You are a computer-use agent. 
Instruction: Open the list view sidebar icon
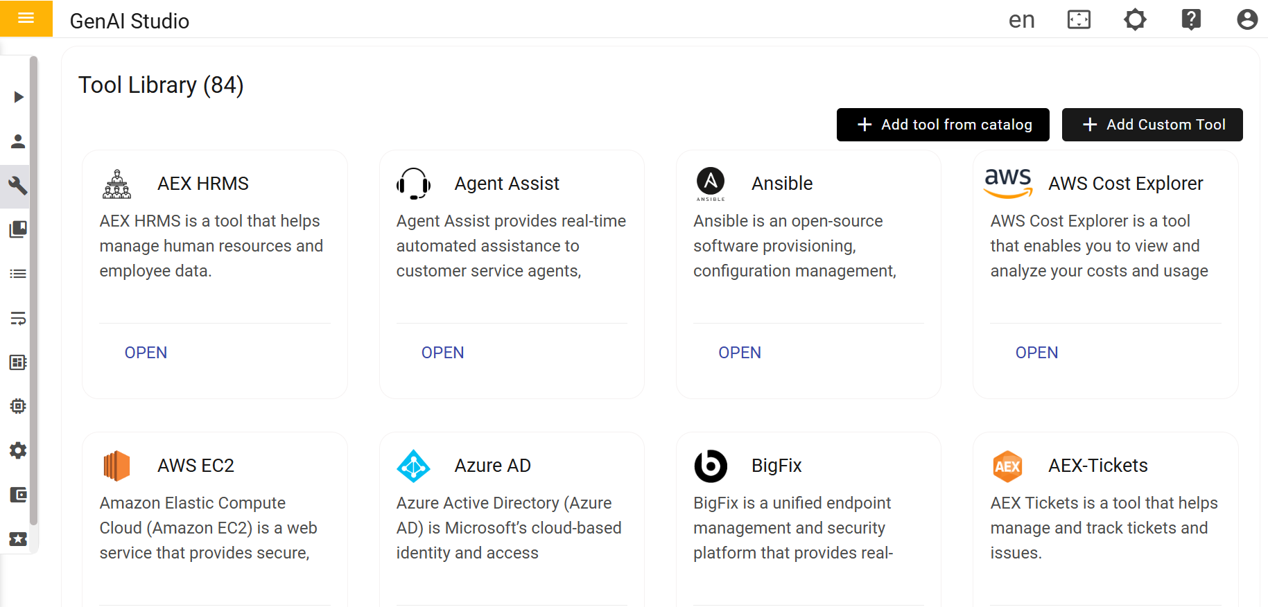coord(18,274)
